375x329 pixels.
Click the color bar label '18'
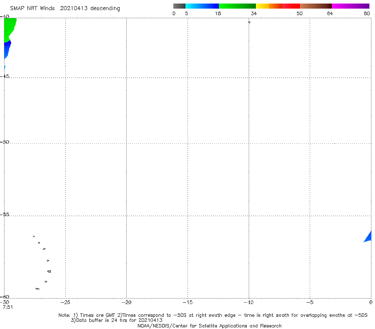pyautogui.click(x=218, y=14)
